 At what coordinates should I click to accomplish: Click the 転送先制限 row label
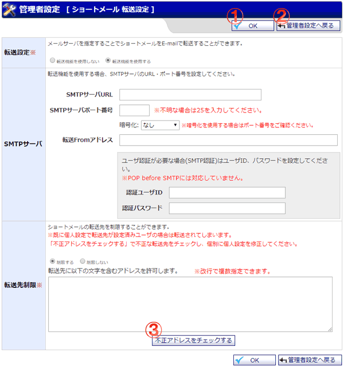(23, 285)
